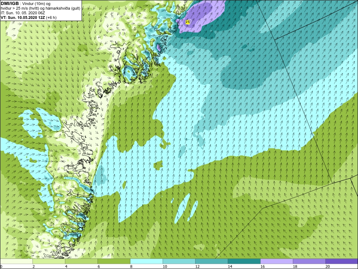Click 'IT: Sun. 10. 05. 2020 06Z' line
358x269 pixels.
coord(23,13)
